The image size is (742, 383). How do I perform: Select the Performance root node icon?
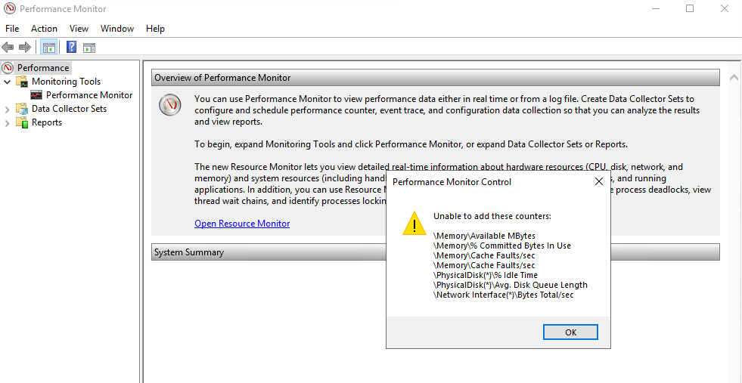click(x=8, y=68)
